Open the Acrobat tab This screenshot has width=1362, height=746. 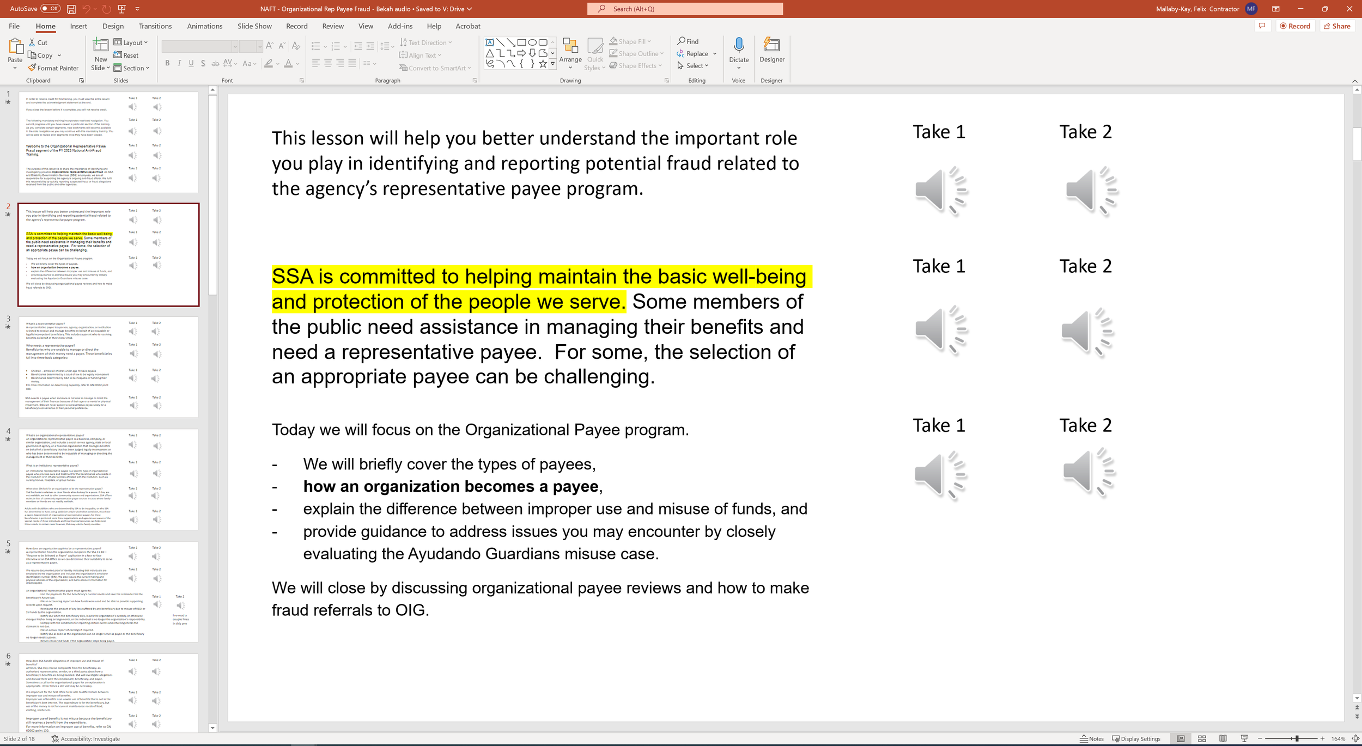click(468, 26)
